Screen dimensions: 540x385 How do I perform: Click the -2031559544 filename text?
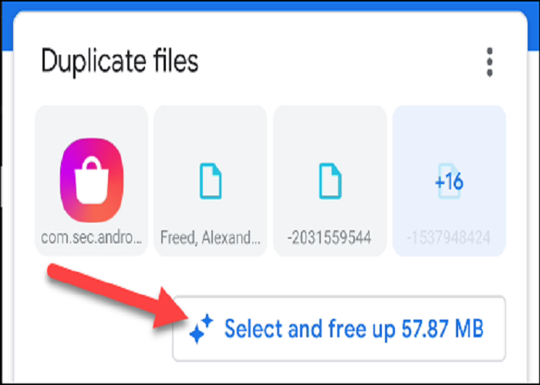tap(329, 237)
